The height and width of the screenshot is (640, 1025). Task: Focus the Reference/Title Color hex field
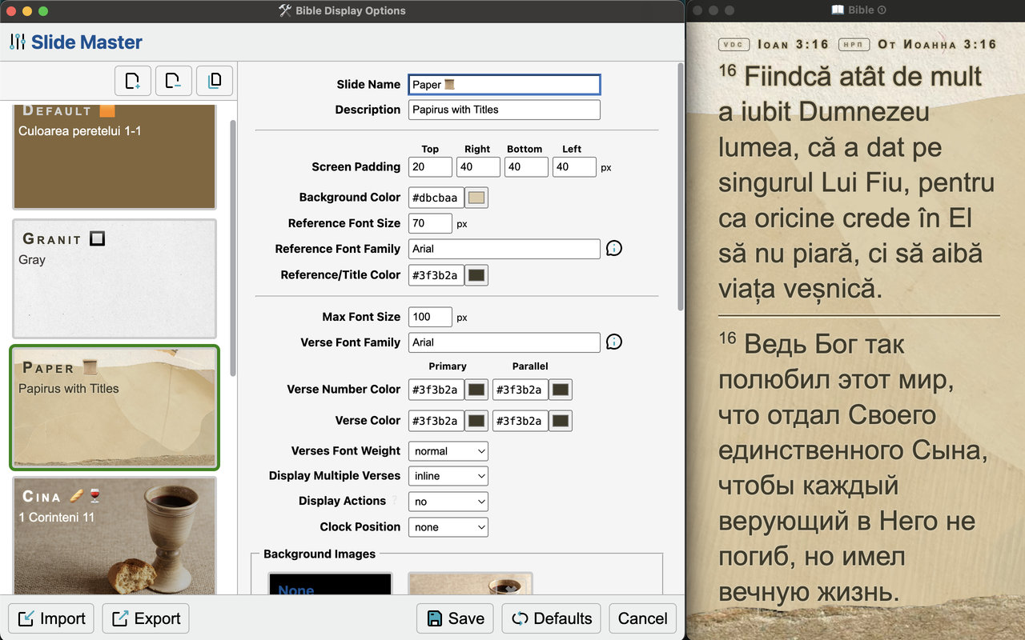pos(436,275)
